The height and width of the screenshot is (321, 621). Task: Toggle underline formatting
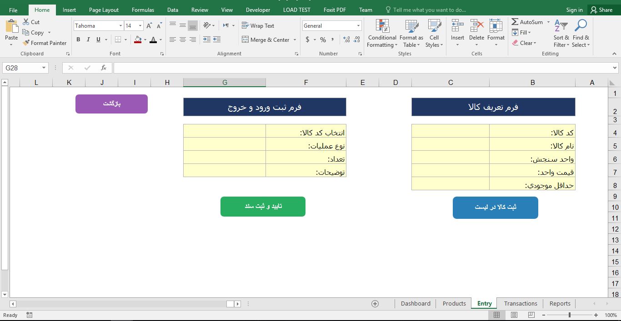[x=97, y=40]
